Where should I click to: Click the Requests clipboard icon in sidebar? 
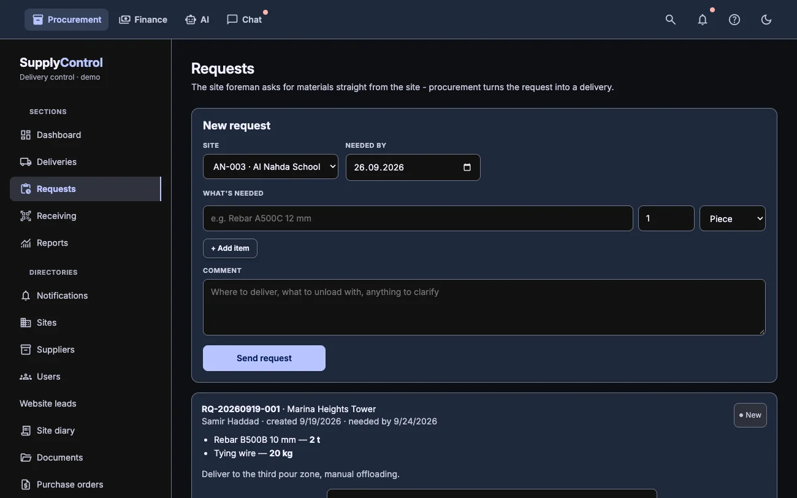coord(26,189)
